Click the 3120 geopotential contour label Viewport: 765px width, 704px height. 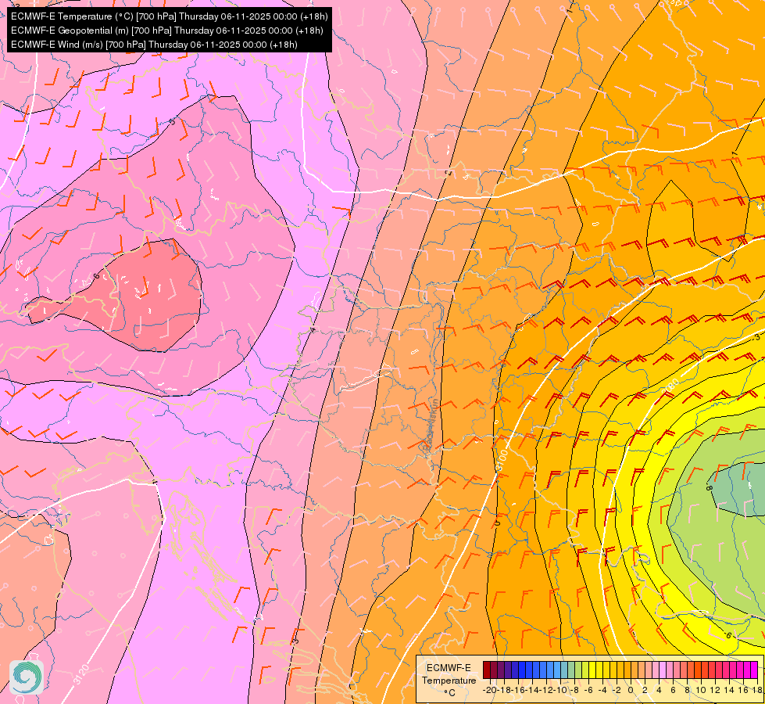click(81, 674)
